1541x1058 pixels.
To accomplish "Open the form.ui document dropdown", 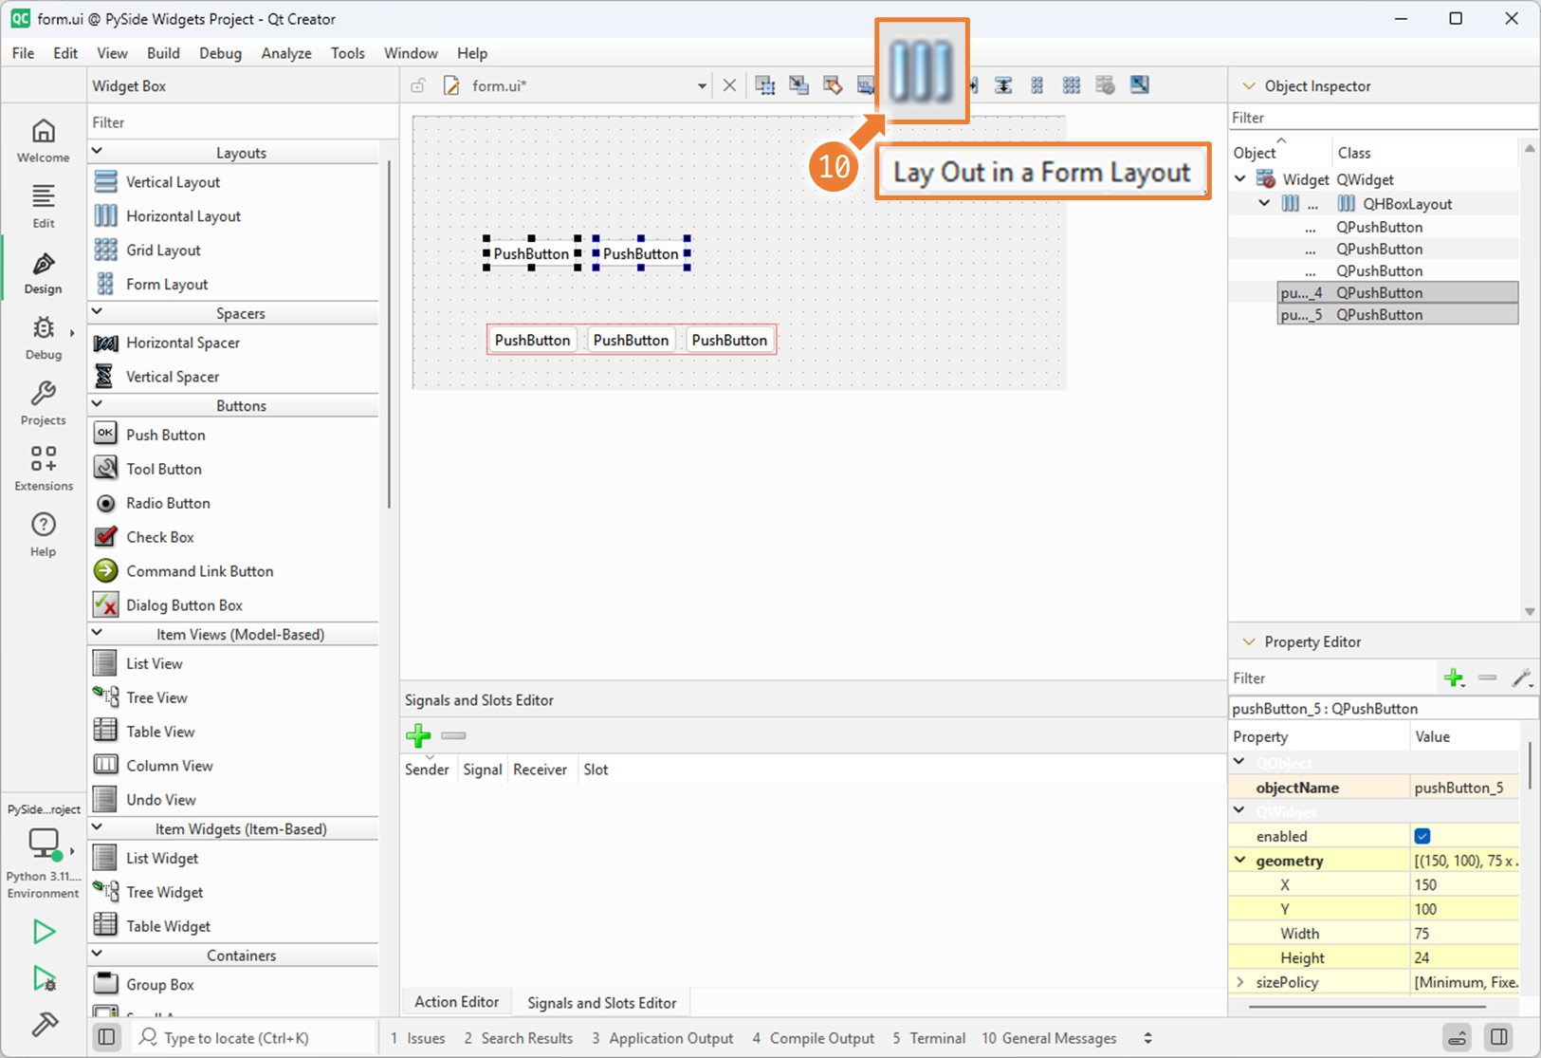I will pos(702,85).
